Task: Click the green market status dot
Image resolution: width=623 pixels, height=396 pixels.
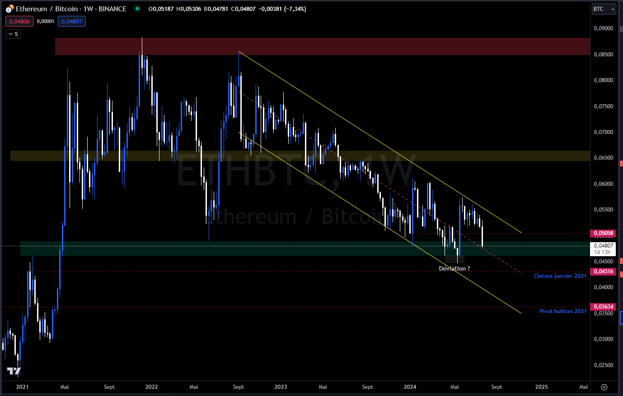Action: click(x=137, y=9)
